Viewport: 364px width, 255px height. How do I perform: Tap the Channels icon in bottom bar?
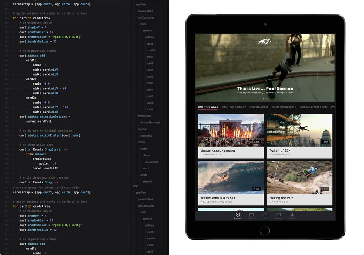[x=251, y=216]
